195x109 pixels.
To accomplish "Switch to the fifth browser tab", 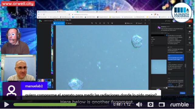I will pos(125,12).
